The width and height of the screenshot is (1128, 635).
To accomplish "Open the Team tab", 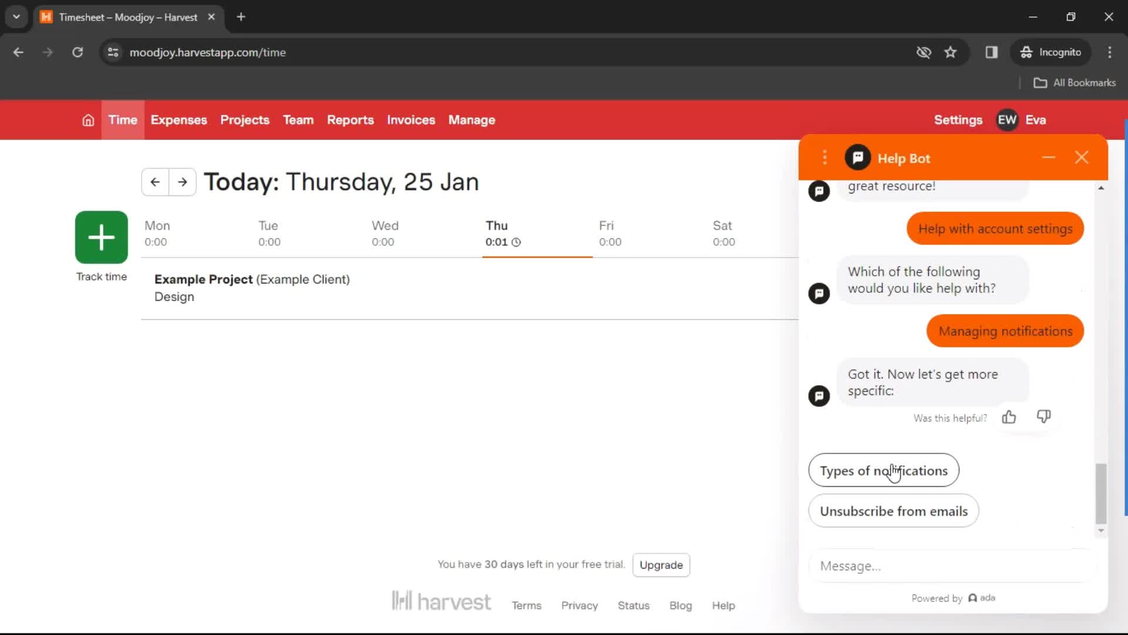I will point(298,120).
